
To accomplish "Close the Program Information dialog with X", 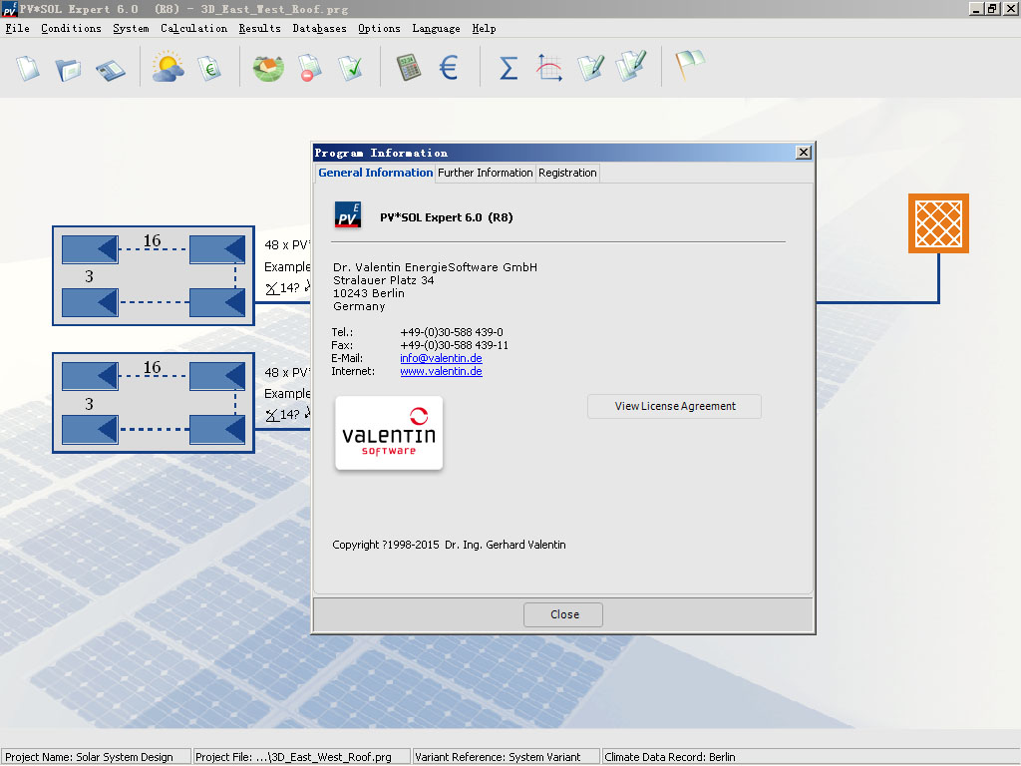I will pyautogui.click(x=804, y=153).
